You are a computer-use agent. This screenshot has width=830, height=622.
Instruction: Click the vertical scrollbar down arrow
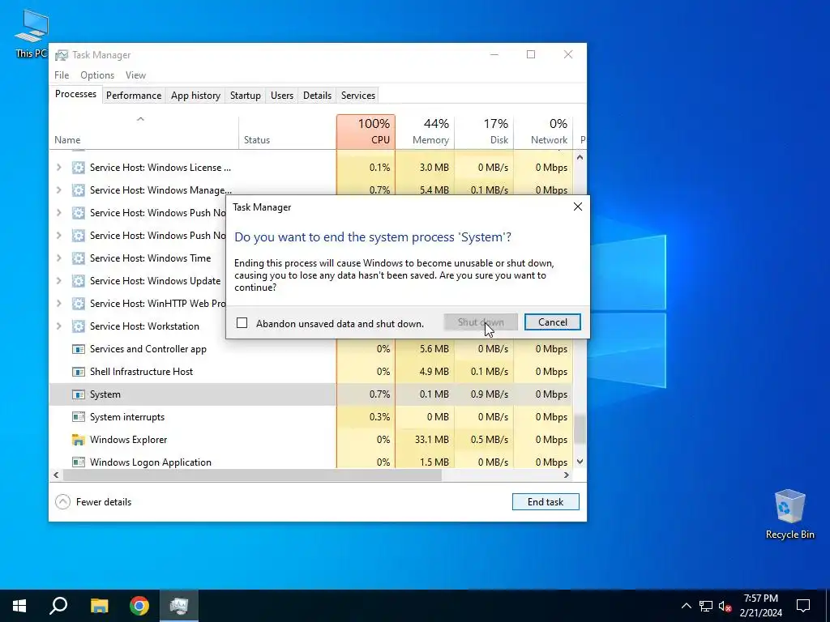(580, 462)
